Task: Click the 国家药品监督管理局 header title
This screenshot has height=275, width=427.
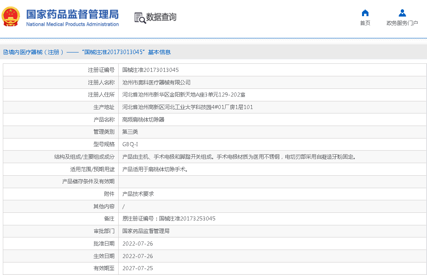Action: pyautogui.click(x=72, y=14)
